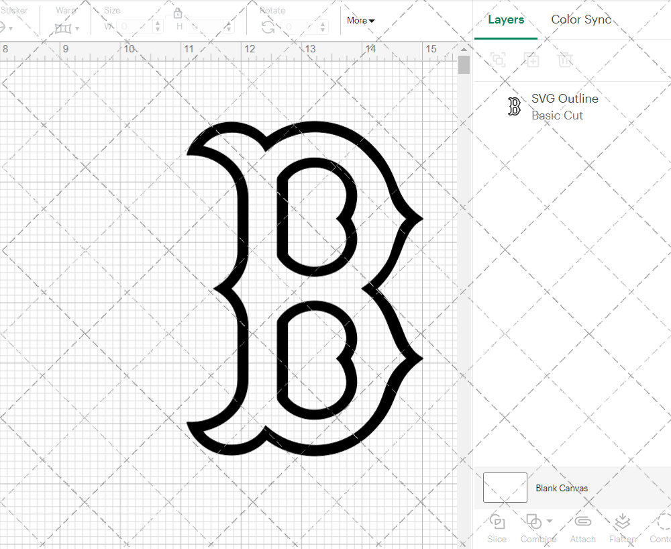Screen dimensions: 671x549
Task: Click the Duplicate layer icon
Action: coord(531,60)
